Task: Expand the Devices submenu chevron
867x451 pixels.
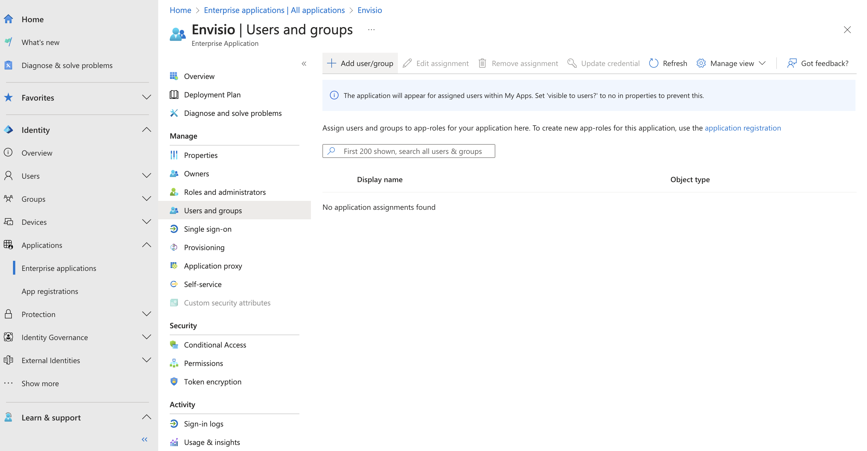Action: [146, 222]
